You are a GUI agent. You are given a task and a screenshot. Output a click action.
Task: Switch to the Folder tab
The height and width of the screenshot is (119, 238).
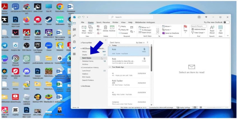pos(115,22)
